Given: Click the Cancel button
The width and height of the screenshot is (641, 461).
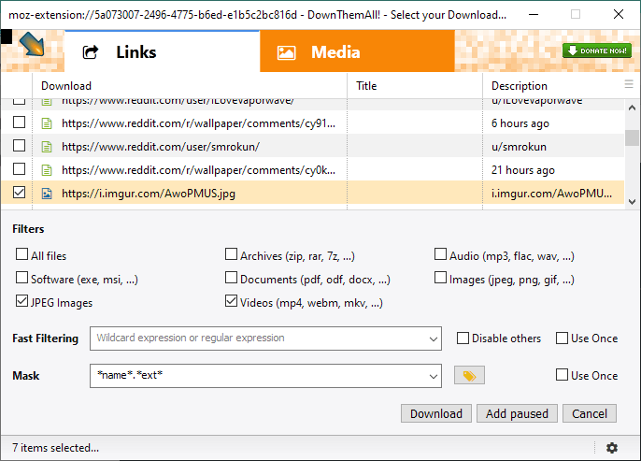Looking at the screenshot, I should [590, 413].
